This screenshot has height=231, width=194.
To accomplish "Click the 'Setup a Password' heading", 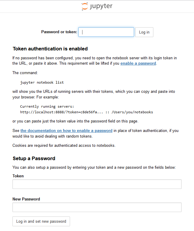I will point(34,158).
